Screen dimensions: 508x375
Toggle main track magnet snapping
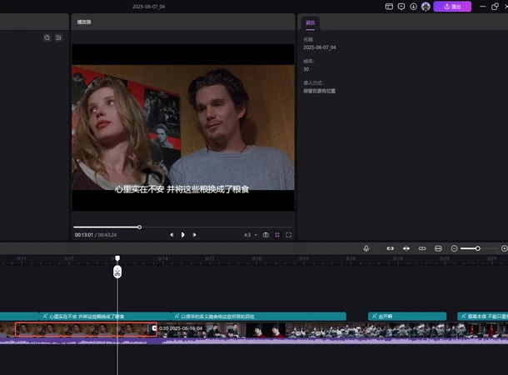tap(390, 248)
